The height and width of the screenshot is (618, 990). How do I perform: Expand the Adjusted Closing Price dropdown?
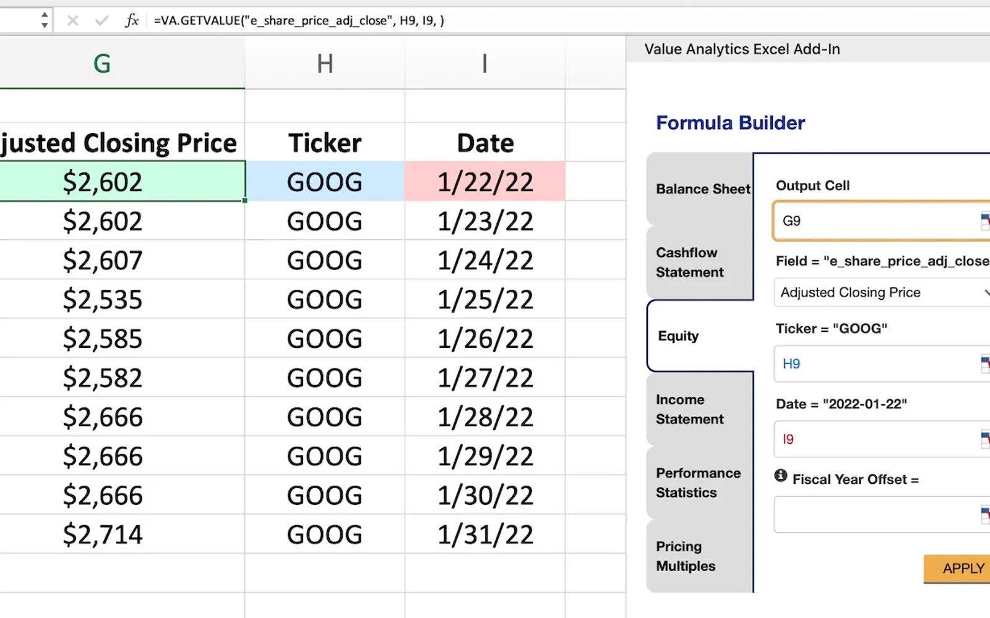882,292
